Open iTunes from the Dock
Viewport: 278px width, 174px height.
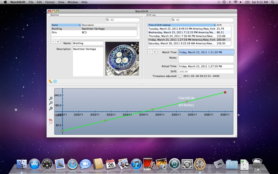(x=136, y=164)
